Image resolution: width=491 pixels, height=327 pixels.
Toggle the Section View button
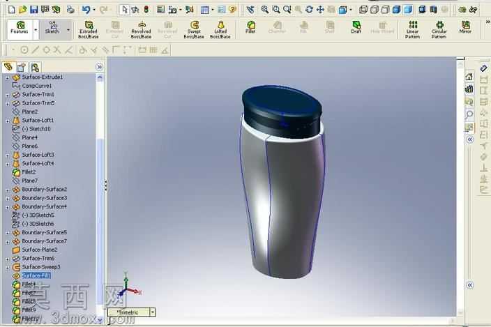coord(433,10)
